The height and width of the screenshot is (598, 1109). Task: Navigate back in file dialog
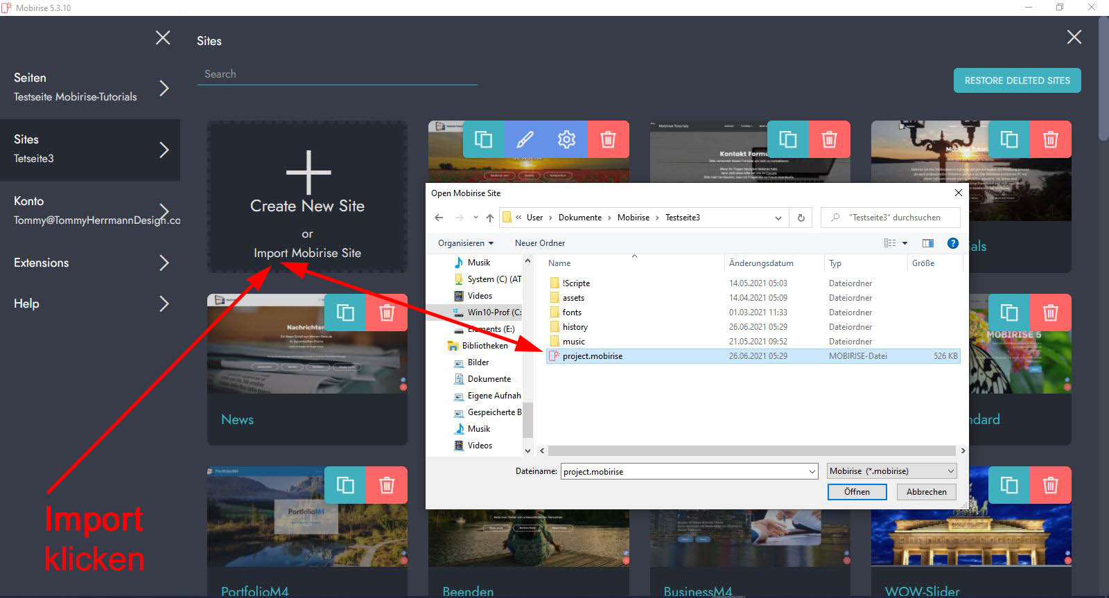(x=439, y=218)
